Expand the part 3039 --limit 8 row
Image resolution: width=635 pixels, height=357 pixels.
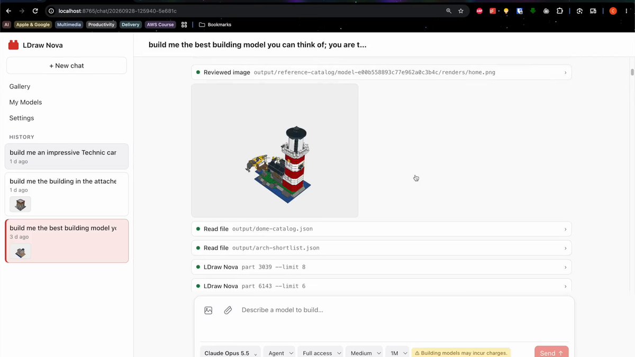click(381, 267)
